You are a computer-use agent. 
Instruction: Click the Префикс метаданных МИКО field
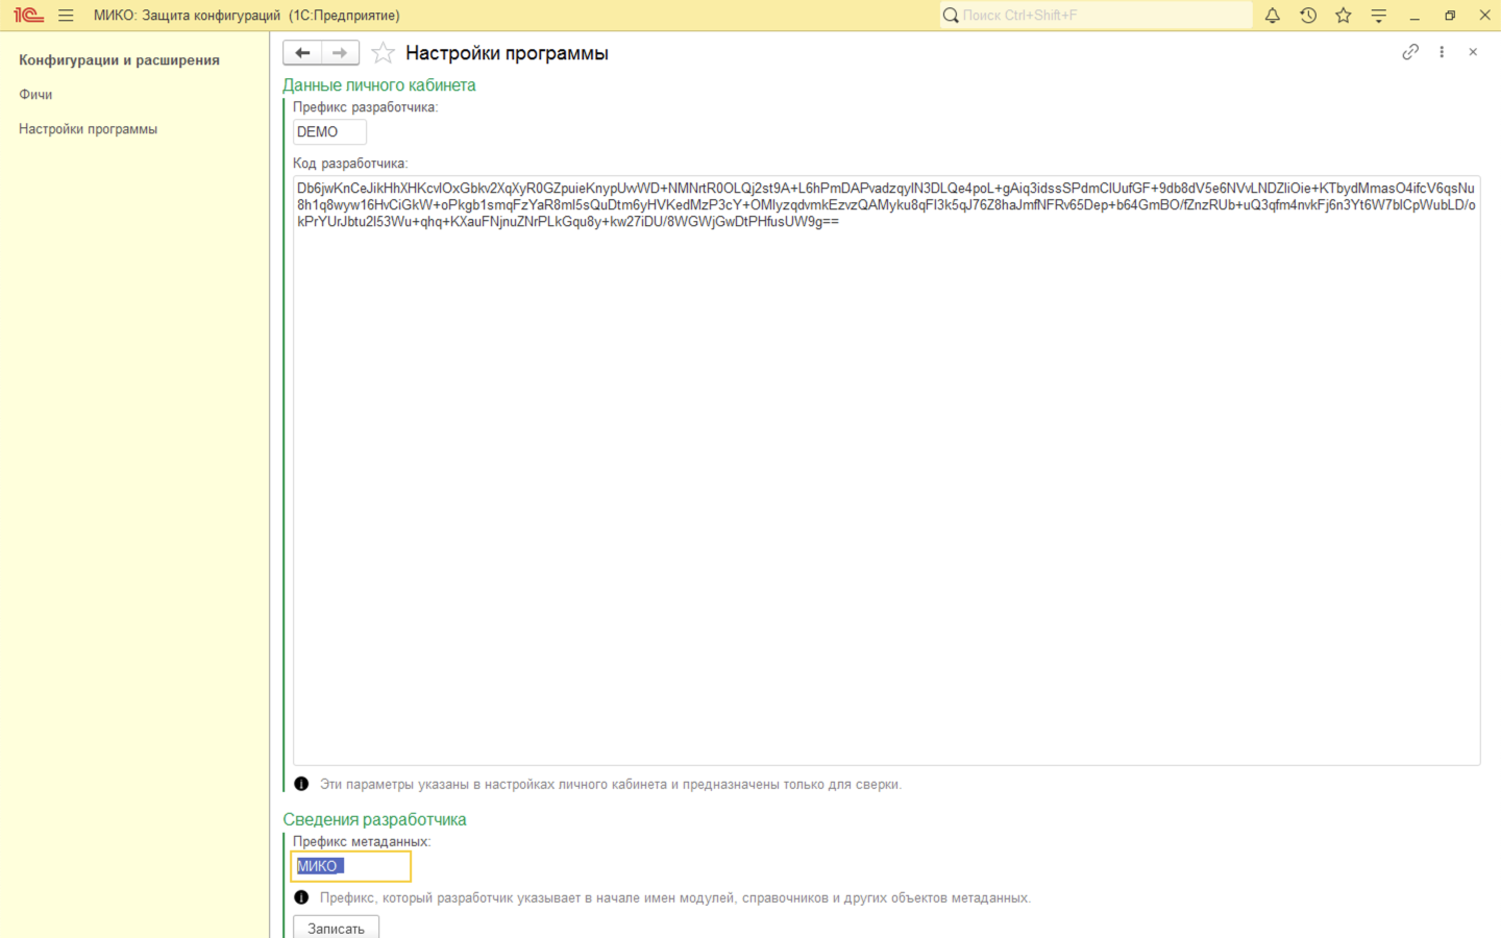[x=350, y=866]
